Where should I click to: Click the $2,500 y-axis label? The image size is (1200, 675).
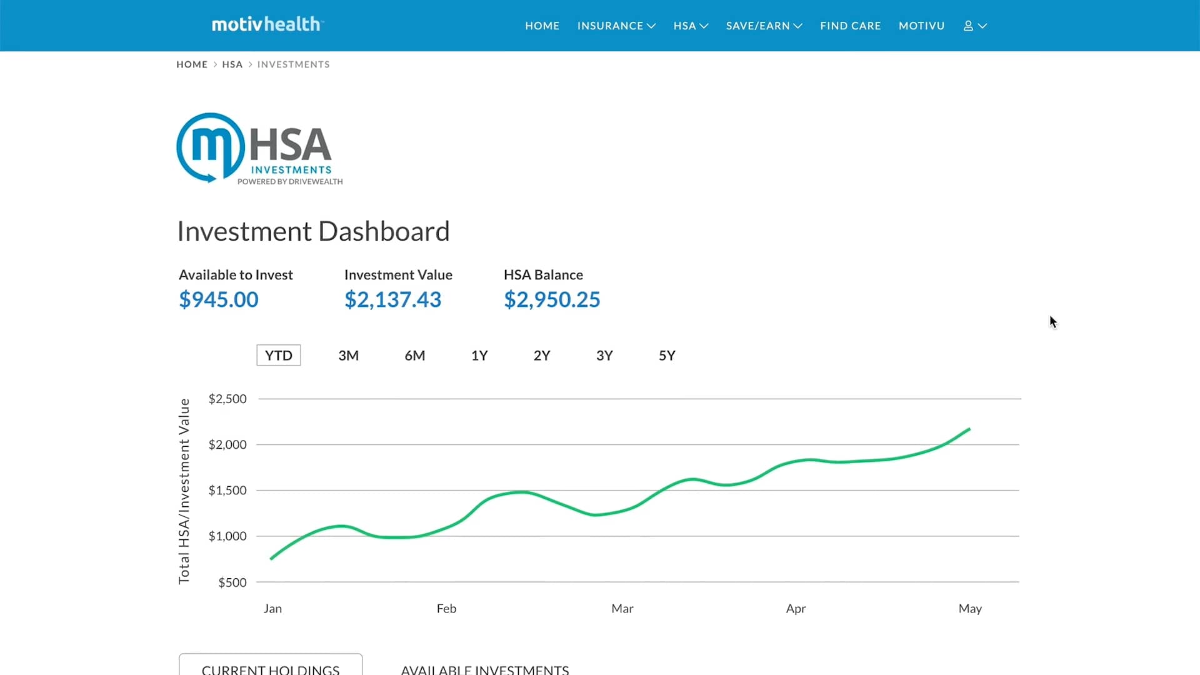(x=227, y=399)
